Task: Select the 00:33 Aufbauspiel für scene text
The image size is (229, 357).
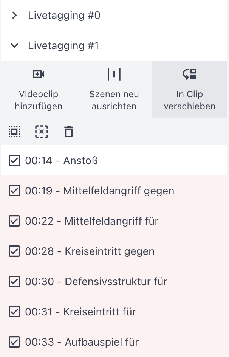Action: (x=82, y=342)
